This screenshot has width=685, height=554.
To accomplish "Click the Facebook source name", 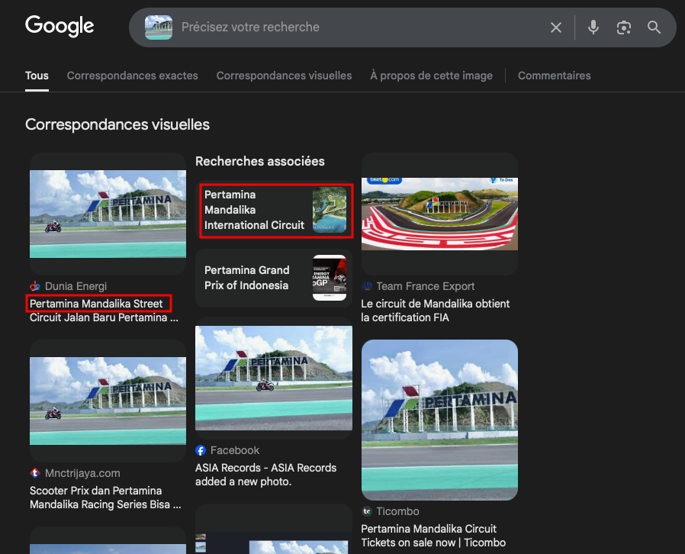I will (x=235, y=450).
